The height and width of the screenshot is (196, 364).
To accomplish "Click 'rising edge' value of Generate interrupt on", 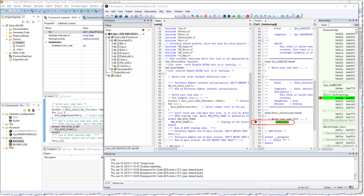I will click(88, 35).
